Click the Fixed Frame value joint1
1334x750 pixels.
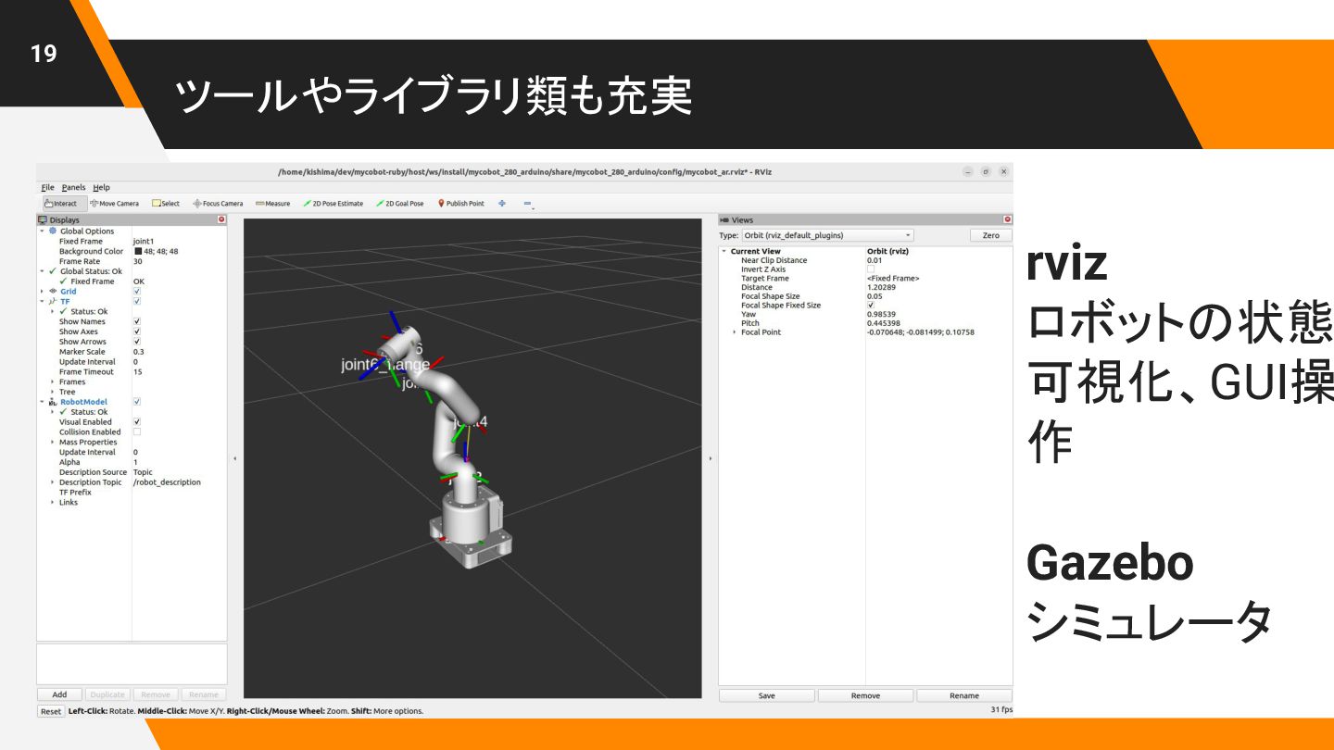coord(144,241)
